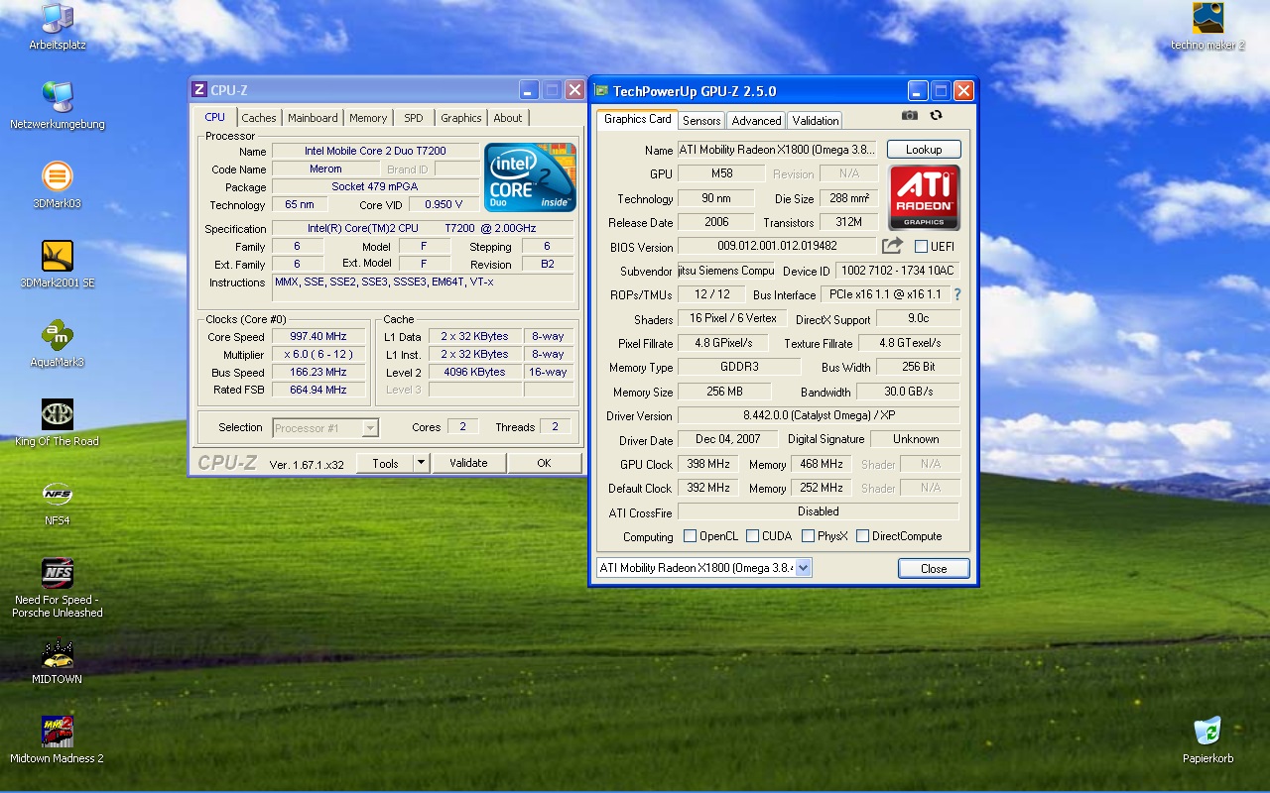Click the OK button in CPU-Z

click(x=544, y=463)
